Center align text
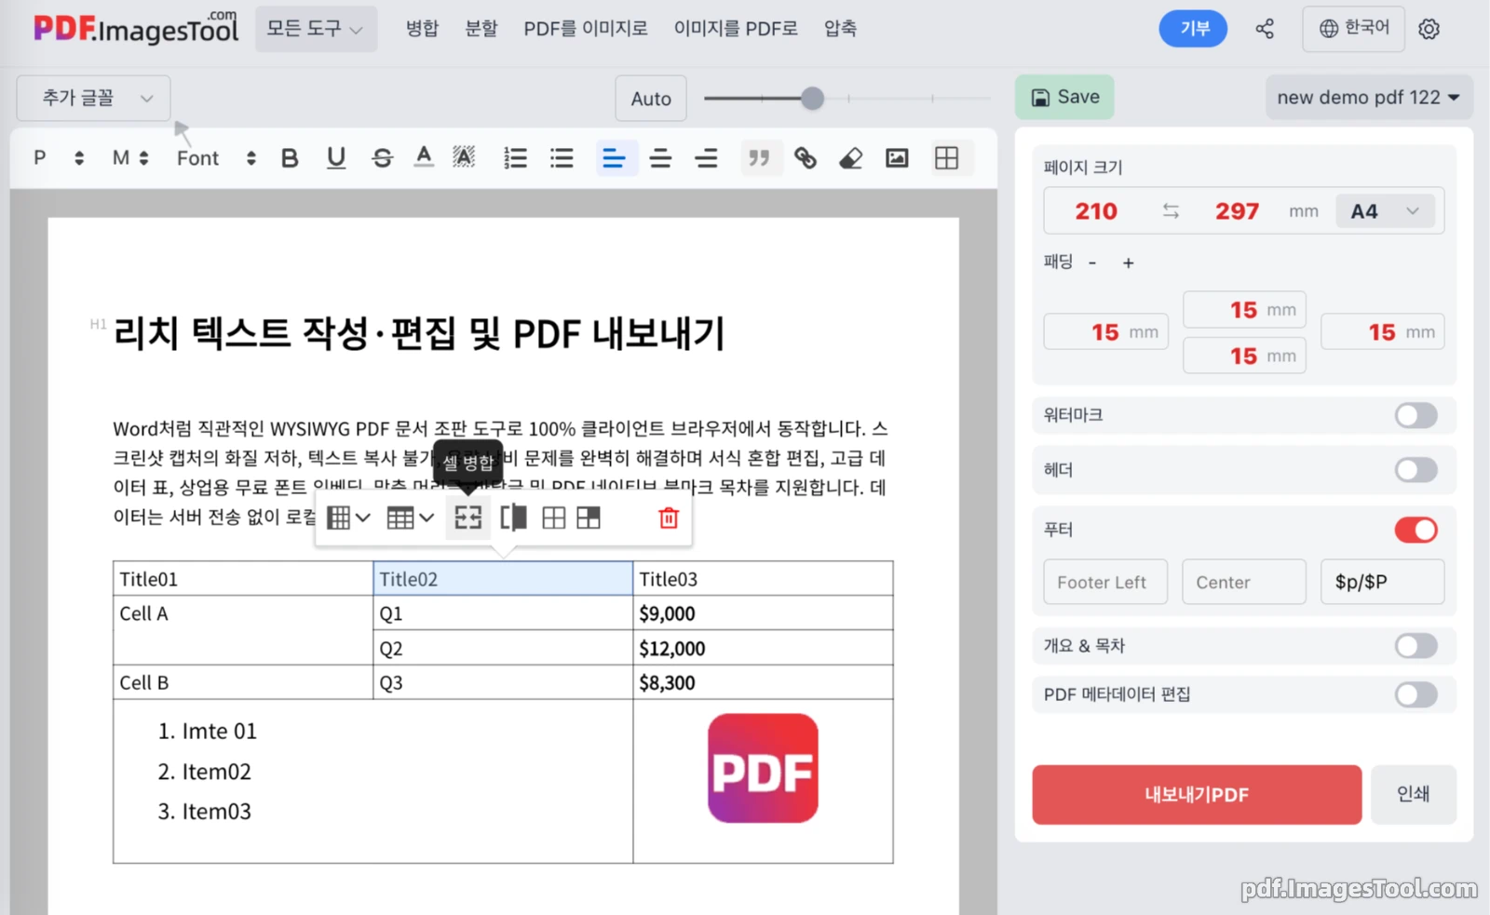Screen dimensions: 1490x915 (x=660, y=158)
